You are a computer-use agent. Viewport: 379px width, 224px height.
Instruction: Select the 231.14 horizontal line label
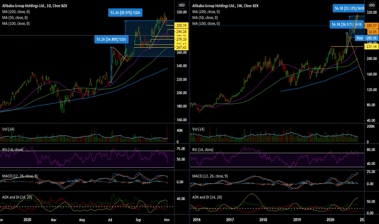(x=372, y=46)
